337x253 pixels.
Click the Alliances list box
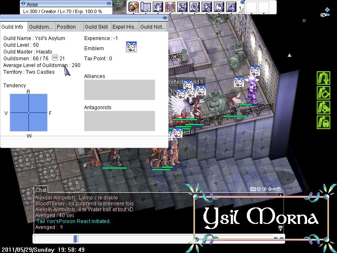tap(120, 90)
